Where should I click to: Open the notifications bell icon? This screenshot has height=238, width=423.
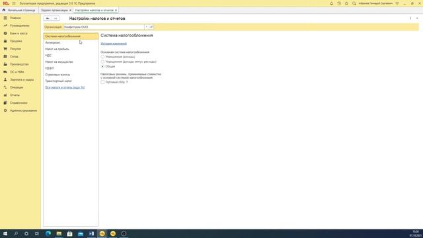click(331, 3)
